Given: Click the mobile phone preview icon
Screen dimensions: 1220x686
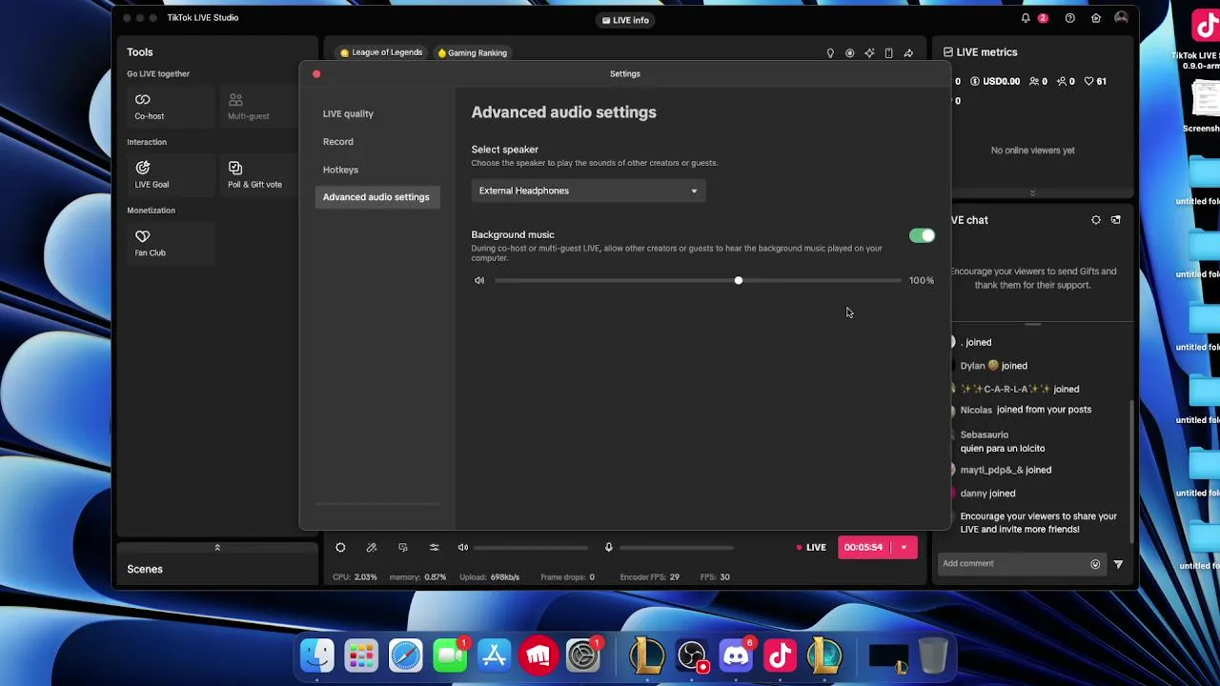Looking at the screenshot, I should [x=888, y=53].
